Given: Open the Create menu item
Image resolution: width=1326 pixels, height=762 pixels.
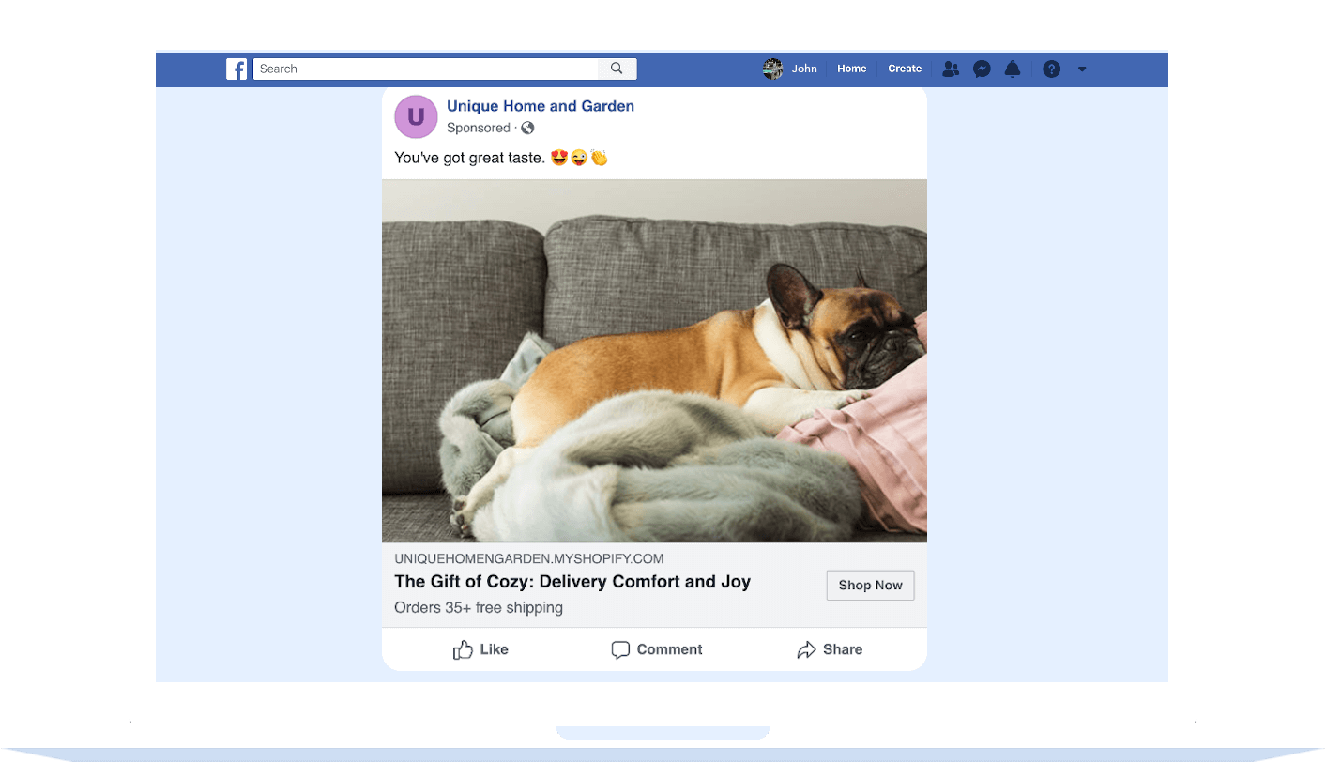Looking at the screenshot, I should [905, 69].
